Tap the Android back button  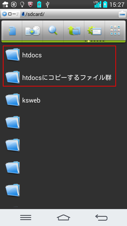coord(101,217)
